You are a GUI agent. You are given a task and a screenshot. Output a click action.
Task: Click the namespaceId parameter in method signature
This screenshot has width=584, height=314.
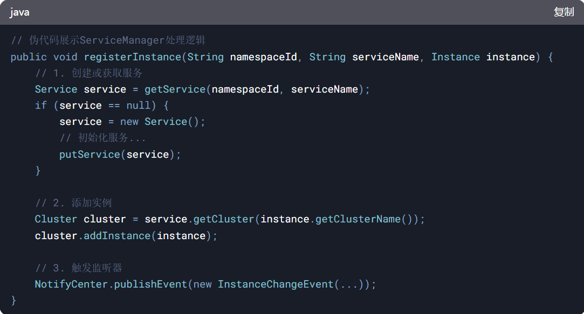pos(263,57)
